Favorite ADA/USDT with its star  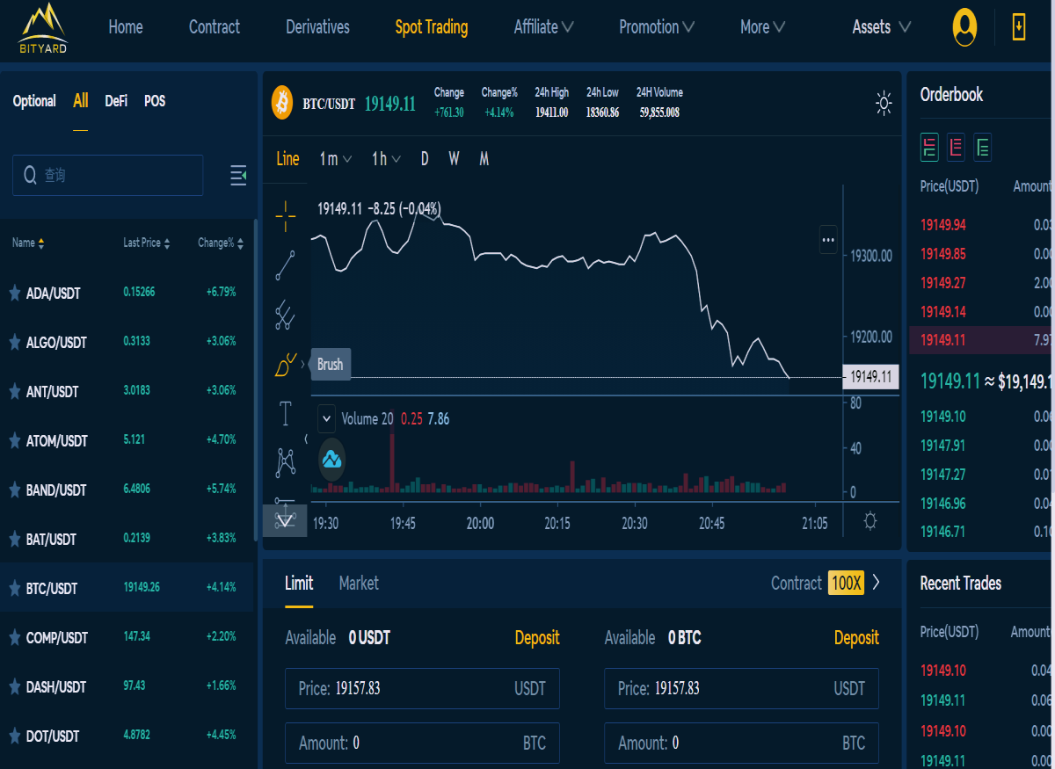14,293
